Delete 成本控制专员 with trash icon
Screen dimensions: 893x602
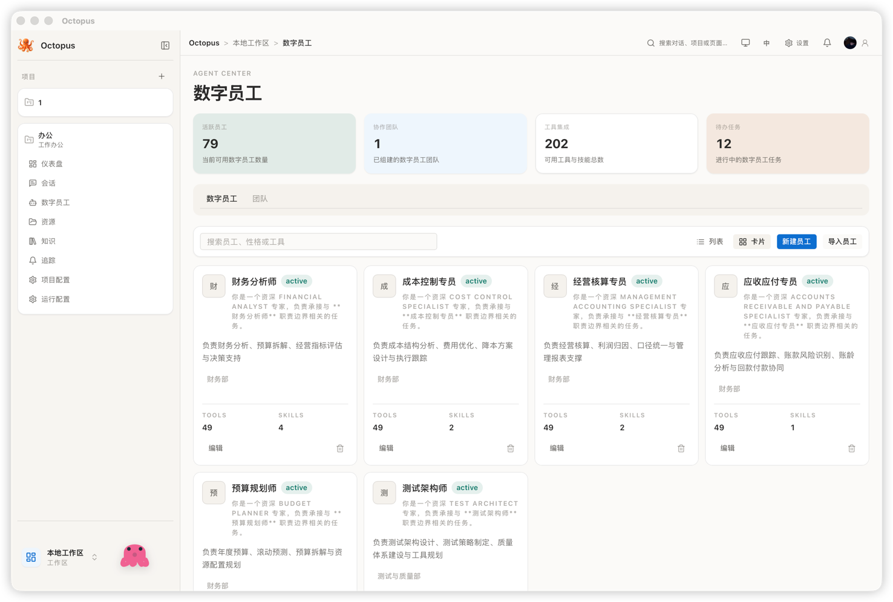tap(511, 448)
